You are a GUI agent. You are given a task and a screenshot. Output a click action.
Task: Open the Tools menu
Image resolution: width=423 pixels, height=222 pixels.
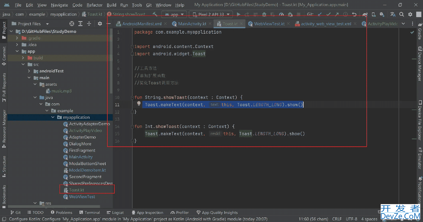coord(137,5)
